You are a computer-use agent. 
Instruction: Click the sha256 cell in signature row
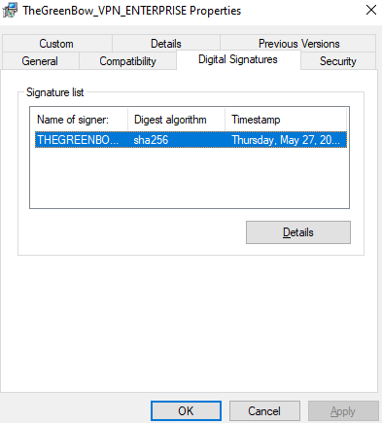[x=151, y=140]
